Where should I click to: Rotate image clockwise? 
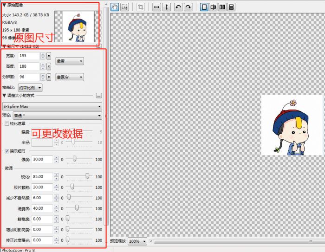[x=188, y=7]
